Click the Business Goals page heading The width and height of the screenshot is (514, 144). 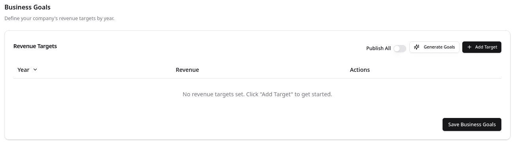[28, 7]
